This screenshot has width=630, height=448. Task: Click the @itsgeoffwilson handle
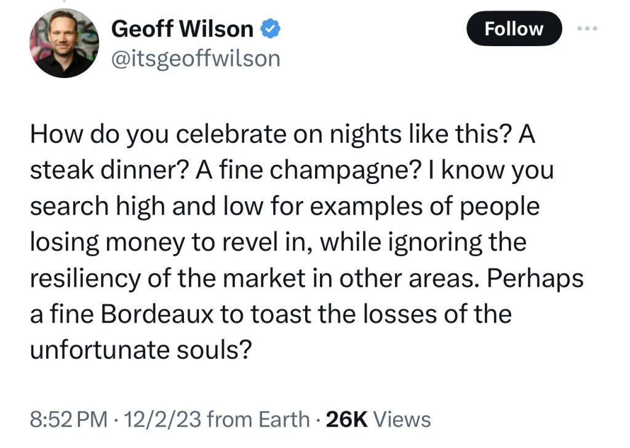point(195,58)
